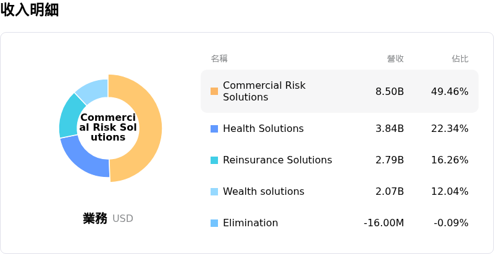Click the donut center Commercial Risk Solutions text
Screen dimensions: 494x254
pyautogui.click(x=108, y=128)
